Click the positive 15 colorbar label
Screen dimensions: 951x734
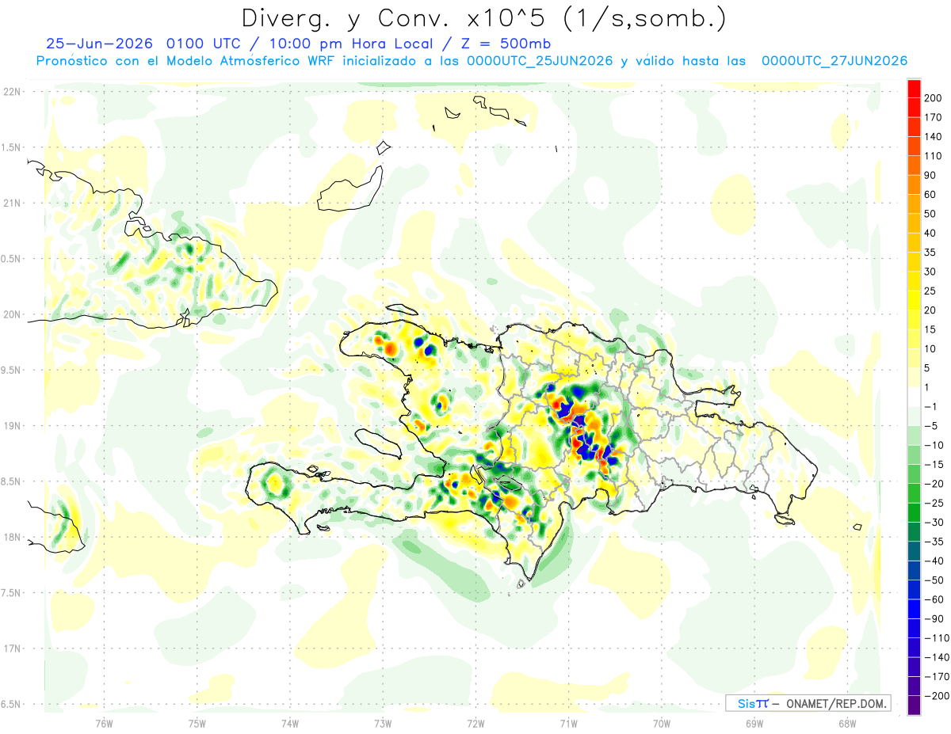(930, 329)
